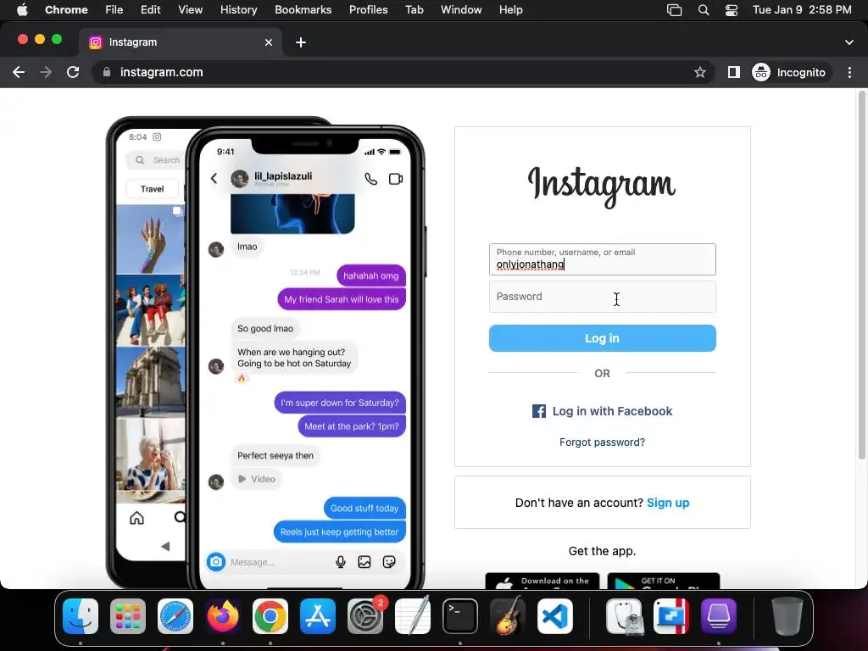Open Safari from the Dock
Image resolution: width=868 pixels, height=651 pixels.
(175, 616)
